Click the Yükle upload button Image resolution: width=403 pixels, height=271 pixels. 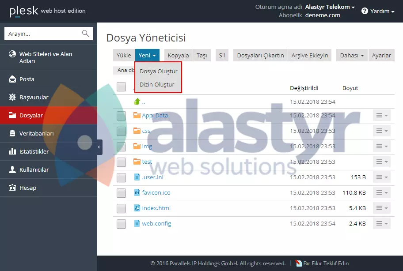[123, 55]
